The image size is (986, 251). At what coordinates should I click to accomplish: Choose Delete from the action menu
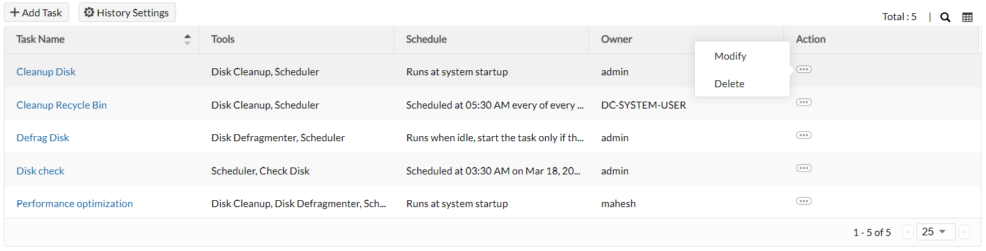tap(729, 84)
